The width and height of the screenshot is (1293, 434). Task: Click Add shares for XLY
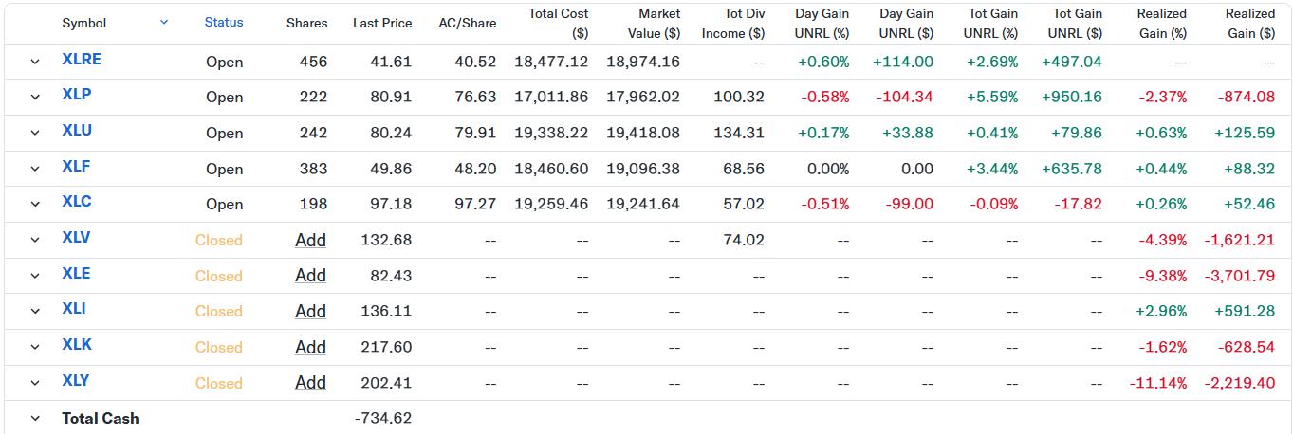coord(310,383)
